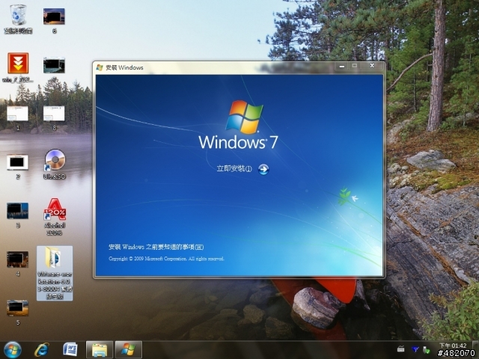Select the Alcohol 120% shortcut icon
479x359 pixels.
(55, 216)
